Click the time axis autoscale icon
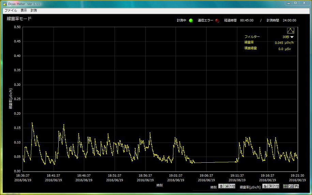Image resolution: width=312 pixels, height=195 pixels. pos(227,186)
